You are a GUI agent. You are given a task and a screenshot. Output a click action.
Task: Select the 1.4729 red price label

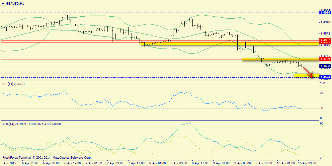(x=325, y=59)
